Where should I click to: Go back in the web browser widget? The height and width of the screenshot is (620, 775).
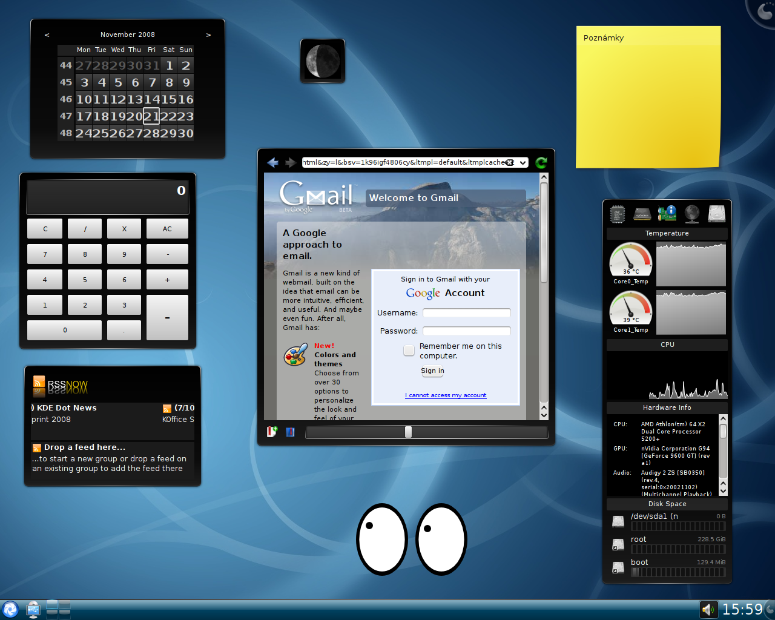point(272,162)
